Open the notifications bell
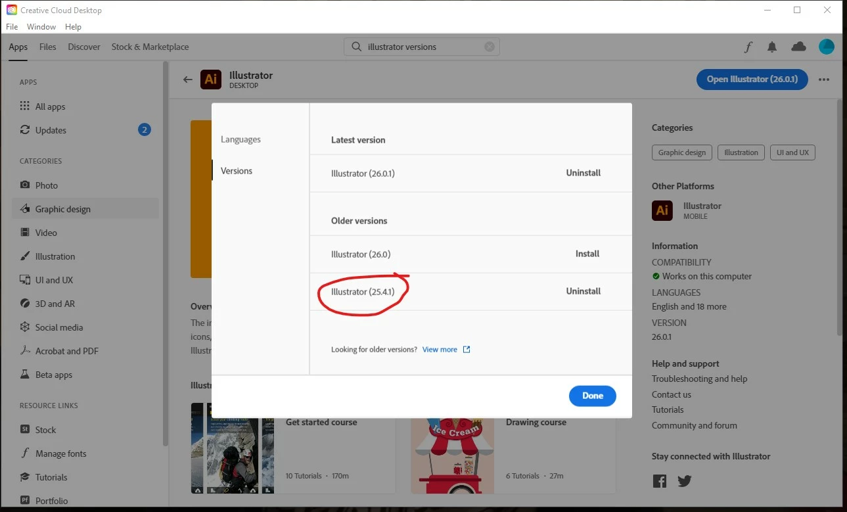The width and height of the screenshot is (847, 512). tap(772, 47)
